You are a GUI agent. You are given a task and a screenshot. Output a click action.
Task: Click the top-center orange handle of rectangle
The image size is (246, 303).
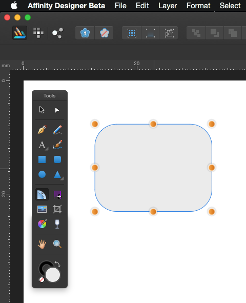tap(153, 124)
